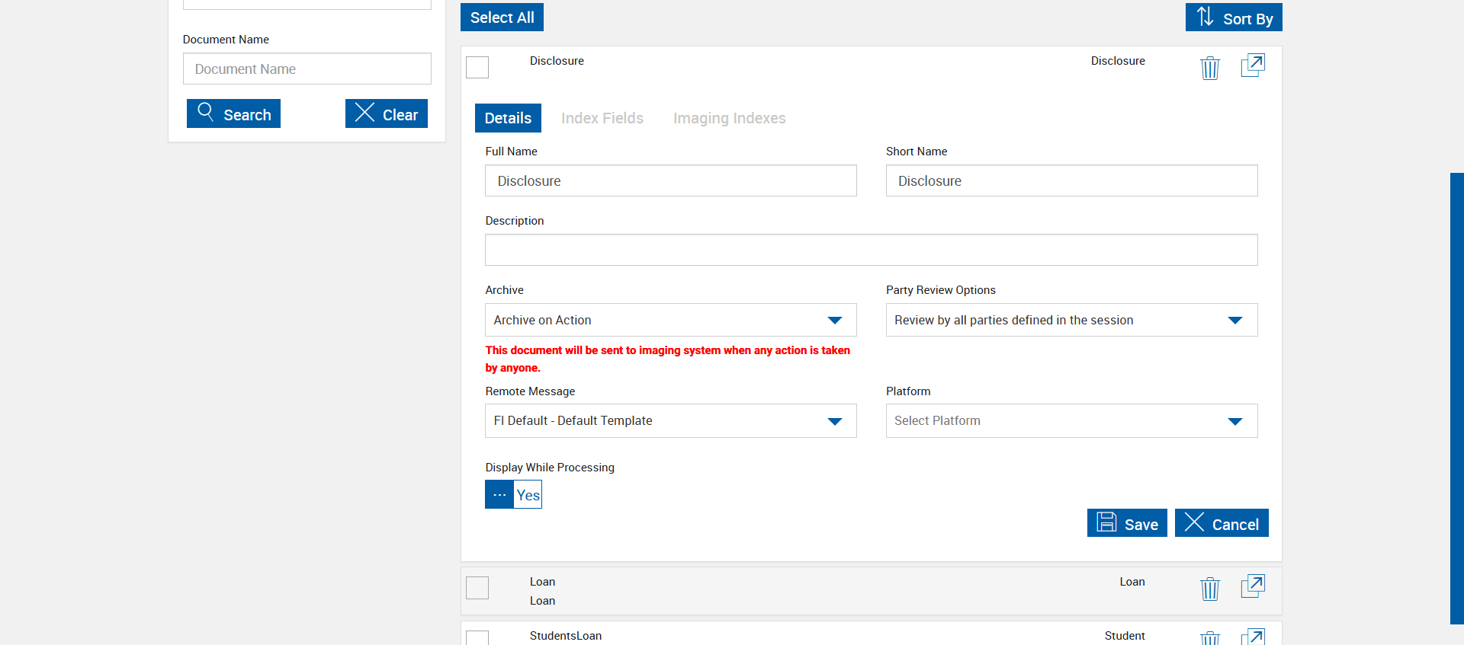Image resolution: width=1464 pixels, height=645 pixels.
Task: Open the Imaging Indexes tab
Action: pyautogui.click(x=729, y=118)
